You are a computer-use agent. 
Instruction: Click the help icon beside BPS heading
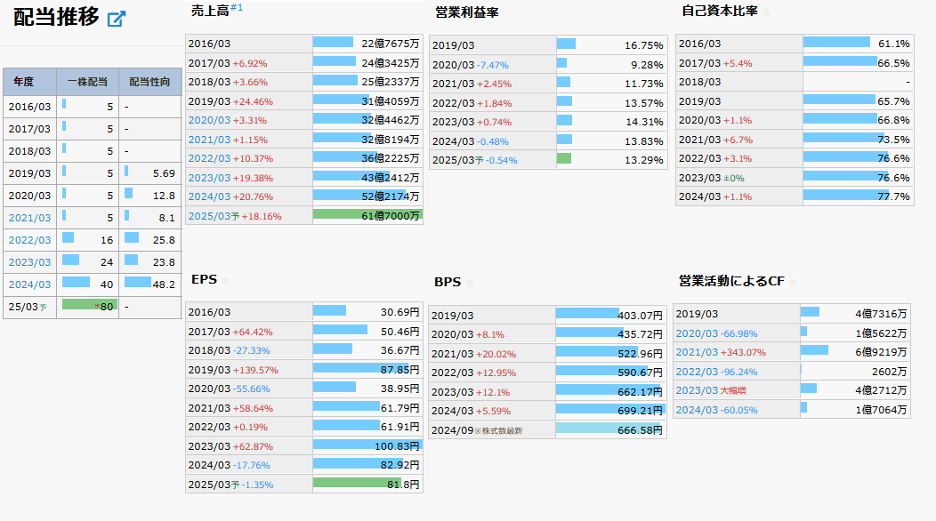(469, 284)
